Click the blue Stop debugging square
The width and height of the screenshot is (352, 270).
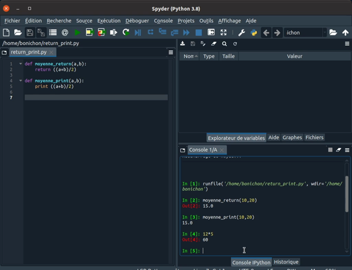199,33
